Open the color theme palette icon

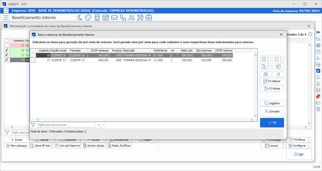pyautogui.click(x=88, y=18)
